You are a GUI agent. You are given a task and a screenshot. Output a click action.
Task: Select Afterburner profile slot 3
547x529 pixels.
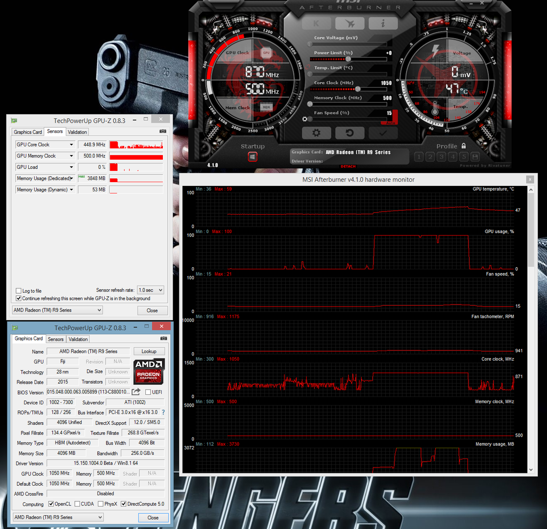441,157
